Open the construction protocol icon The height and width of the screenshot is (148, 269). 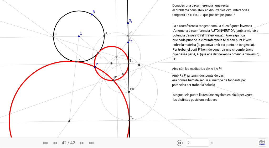click(262, 142)
